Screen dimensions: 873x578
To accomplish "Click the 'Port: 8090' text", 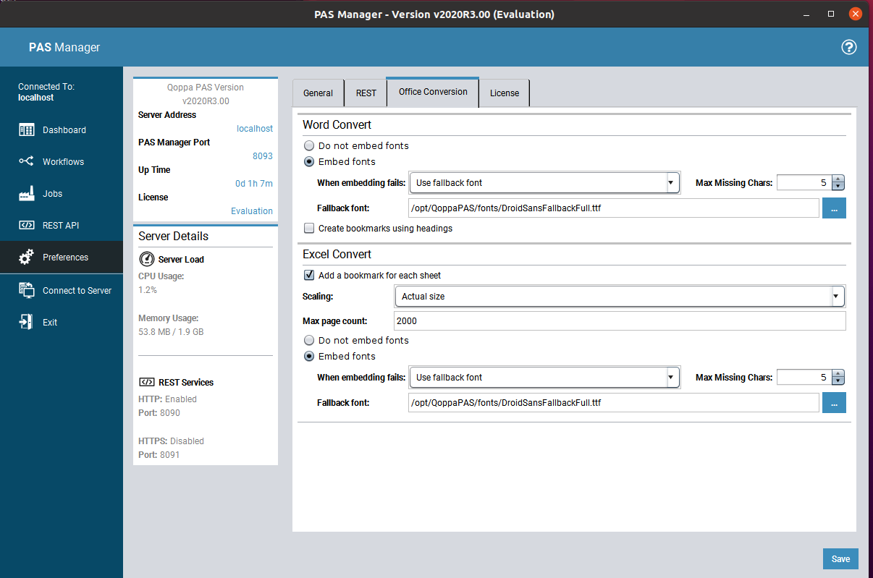I will (159, 412).
